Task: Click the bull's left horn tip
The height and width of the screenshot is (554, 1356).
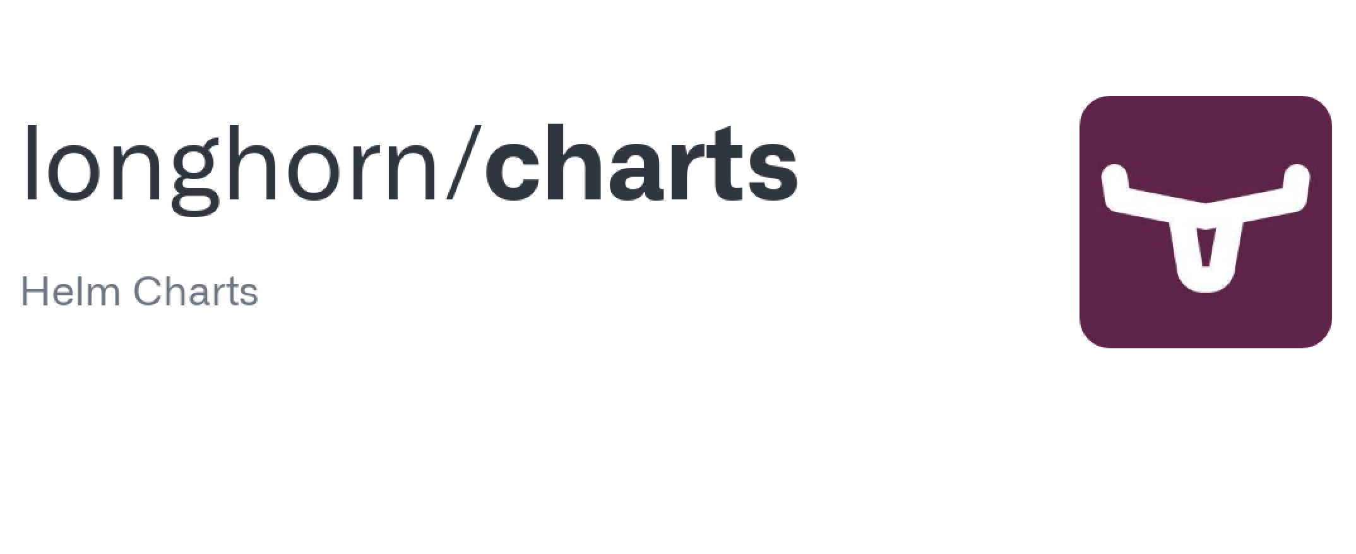Action: click(x=1114, y=177)
